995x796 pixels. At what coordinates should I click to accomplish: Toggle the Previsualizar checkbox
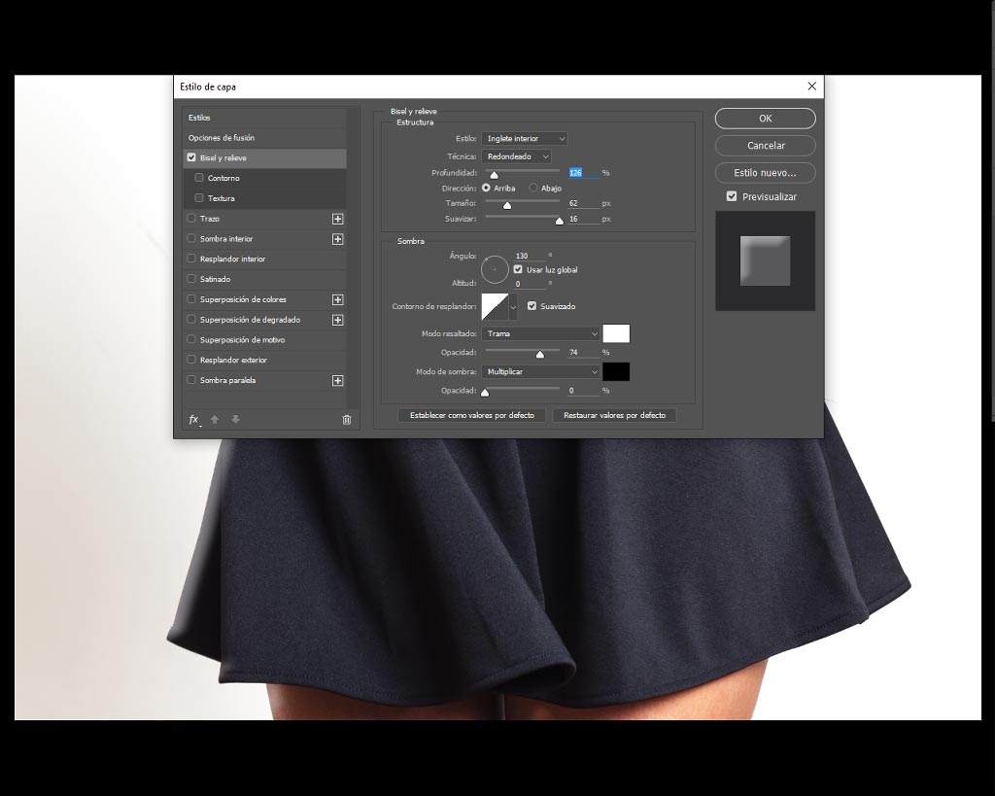pyautogui.click(x=732, y=196)
